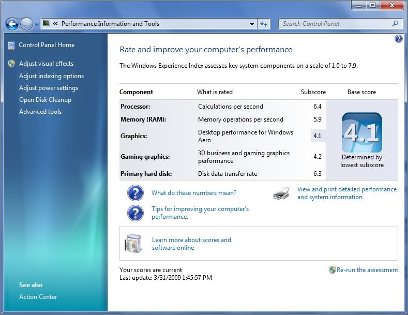This screenshot has height=315, width=408.
Task: Go to Control Panel Home
Action: (x=47, y=45)
